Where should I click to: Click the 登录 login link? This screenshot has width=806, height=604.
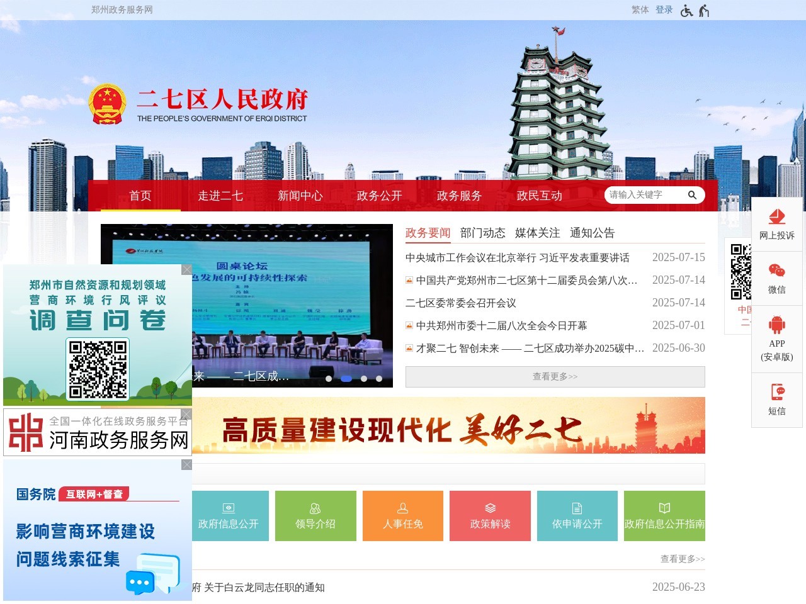pyautogui.click(x=664, y=9)
